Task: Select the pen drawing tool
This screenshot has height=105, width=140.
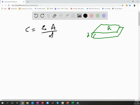Action: pos(55,16)
